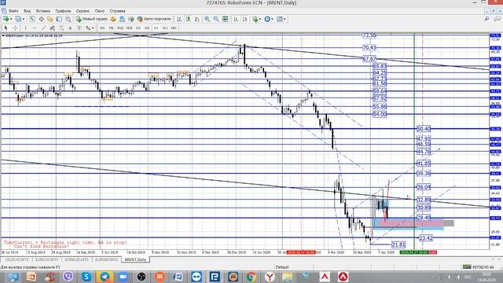The image size is (503, 283).
Task: Show the Market Watch window
Action: tap(32, 19)
